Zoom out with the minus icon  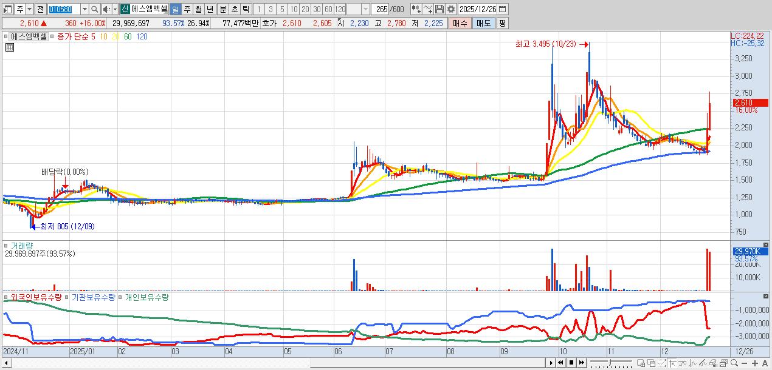pyautogui.click(x=745, y=363)
